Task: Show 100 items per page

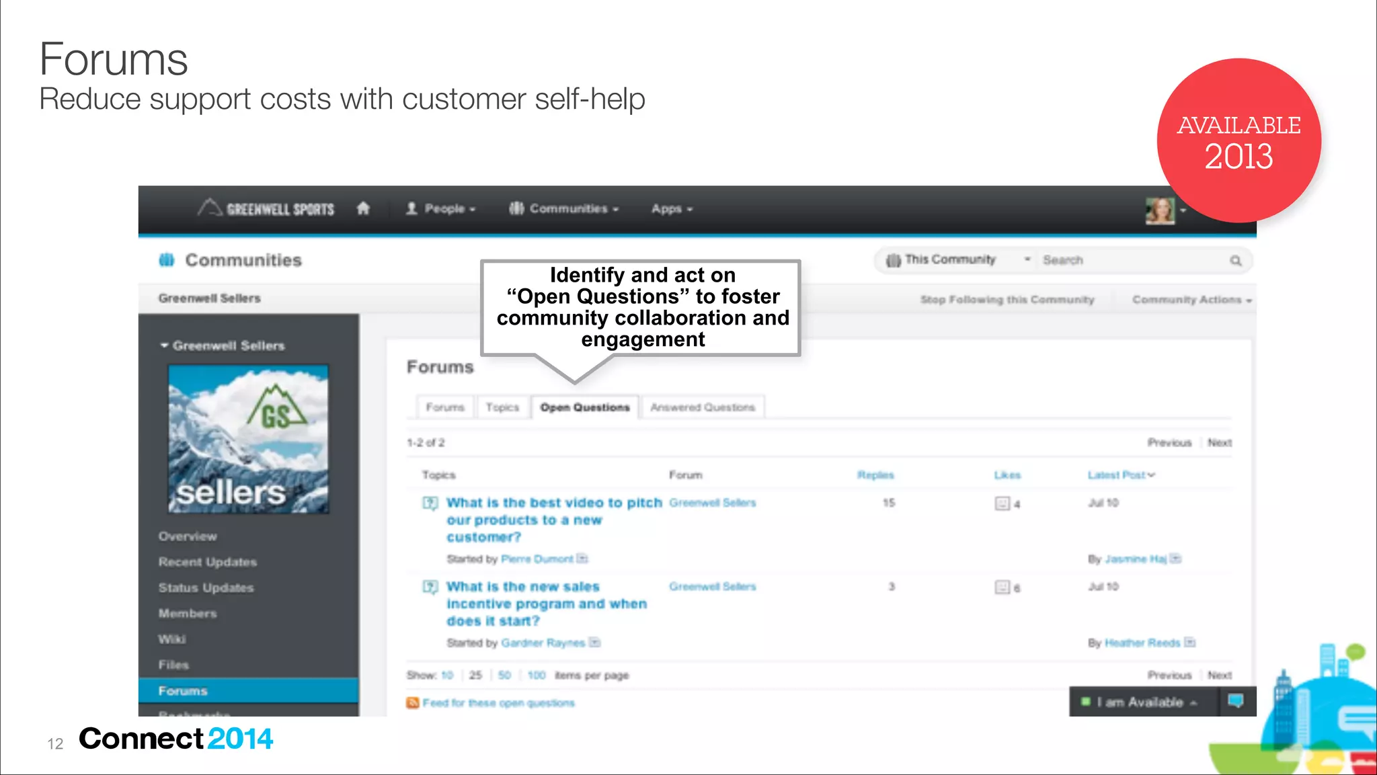Action: [x=537, y=676]
